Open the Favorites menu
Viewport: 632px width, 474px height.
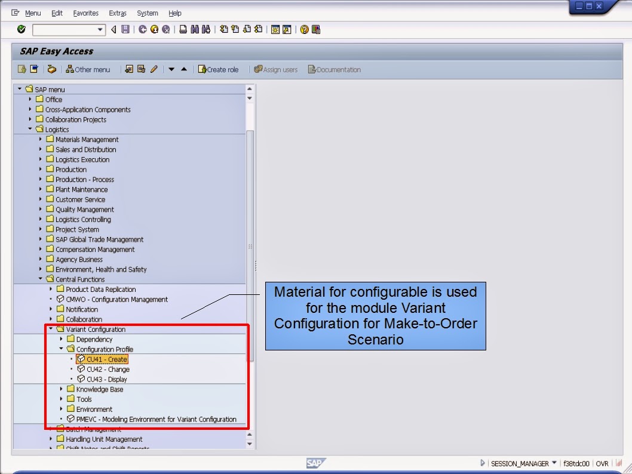[85, 13]
